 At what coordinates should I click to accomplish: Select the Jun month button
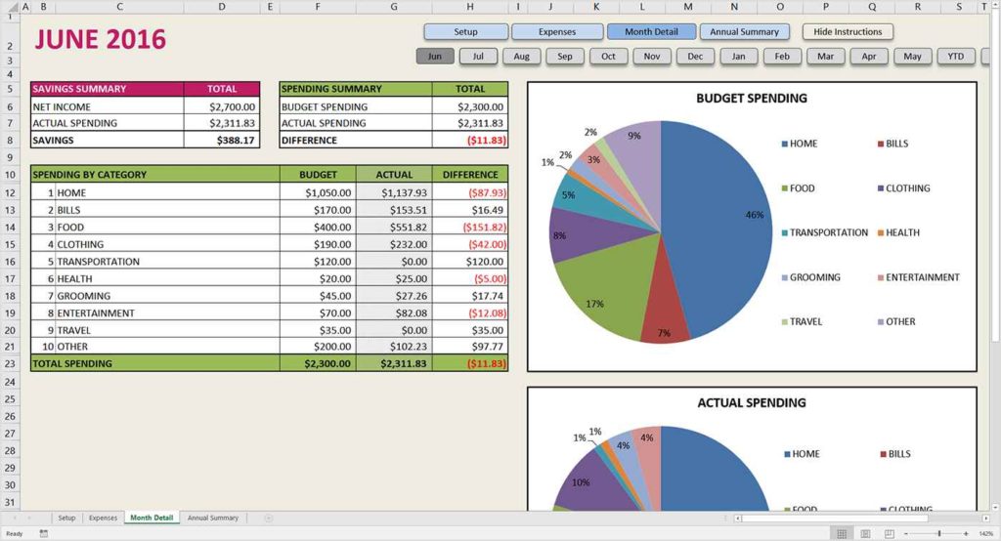coord(435,56)
